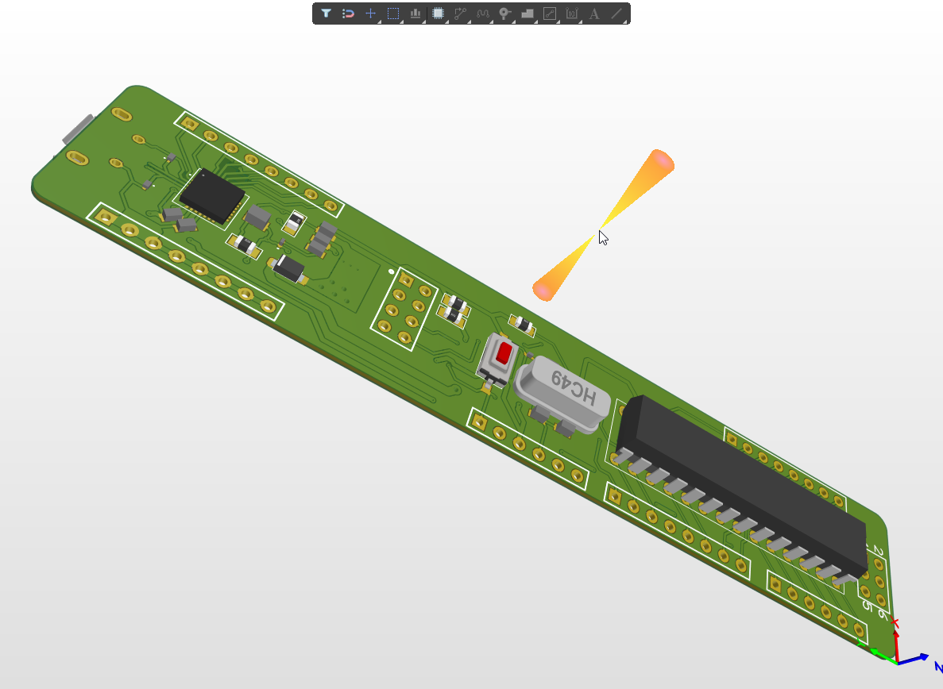Open the alignment tool
The image size is (943, 689).
pos(415,13)
